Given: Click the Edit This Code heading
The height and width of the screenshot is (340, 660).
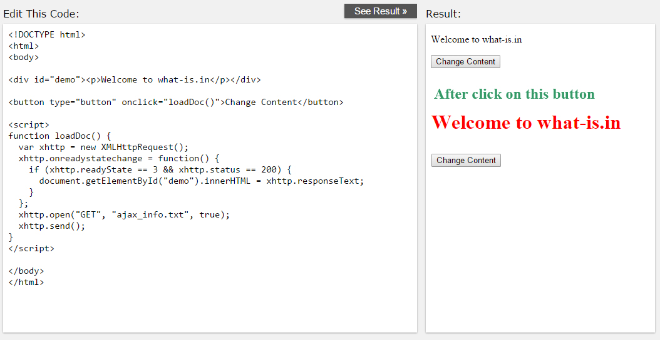Looking at the screenshot, I should [x=41, y=14].
